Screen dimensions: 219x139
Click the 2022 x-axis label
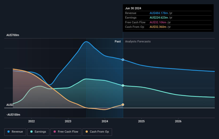31,121
